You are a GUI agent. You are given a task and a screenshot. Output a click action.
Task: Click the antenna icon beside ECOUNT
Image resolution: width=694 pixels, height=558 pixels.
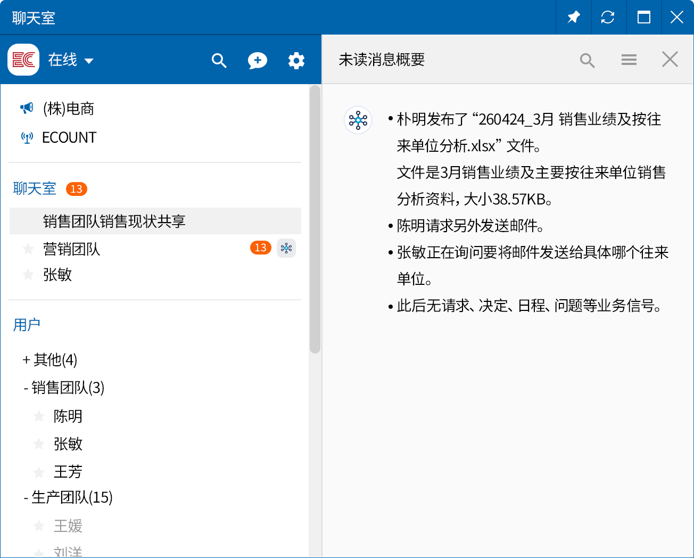coord(27,138)
